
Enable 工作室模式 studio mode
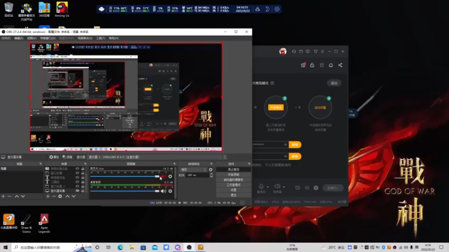[233, 185]
